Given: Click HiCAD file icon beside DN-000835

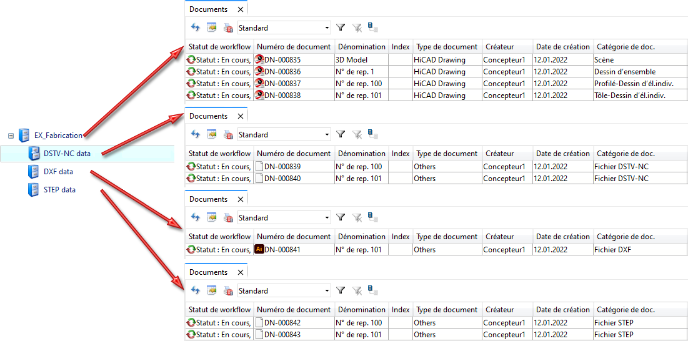Looking at the screenshot, I should tap(259, 59).
